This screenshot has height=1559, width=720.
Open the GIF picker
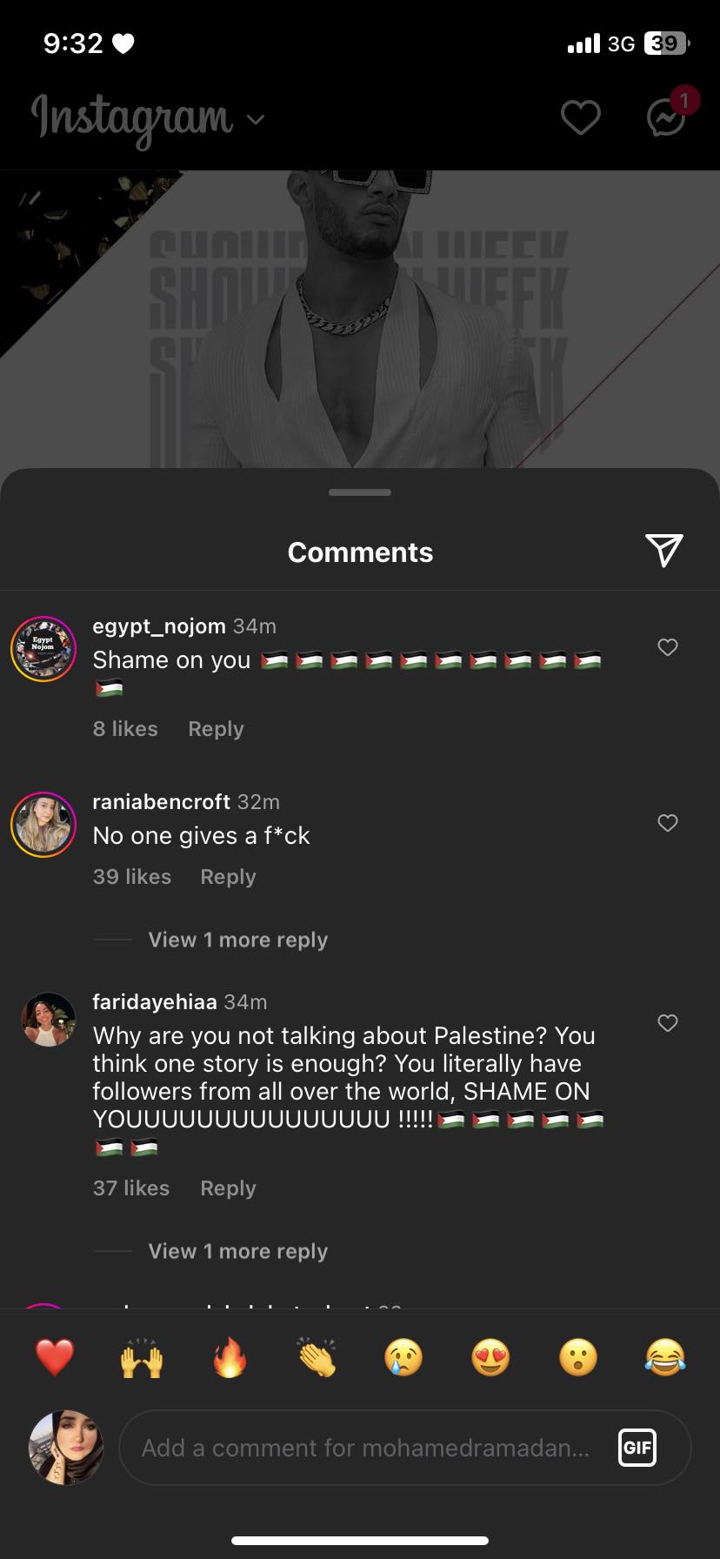637,1448
